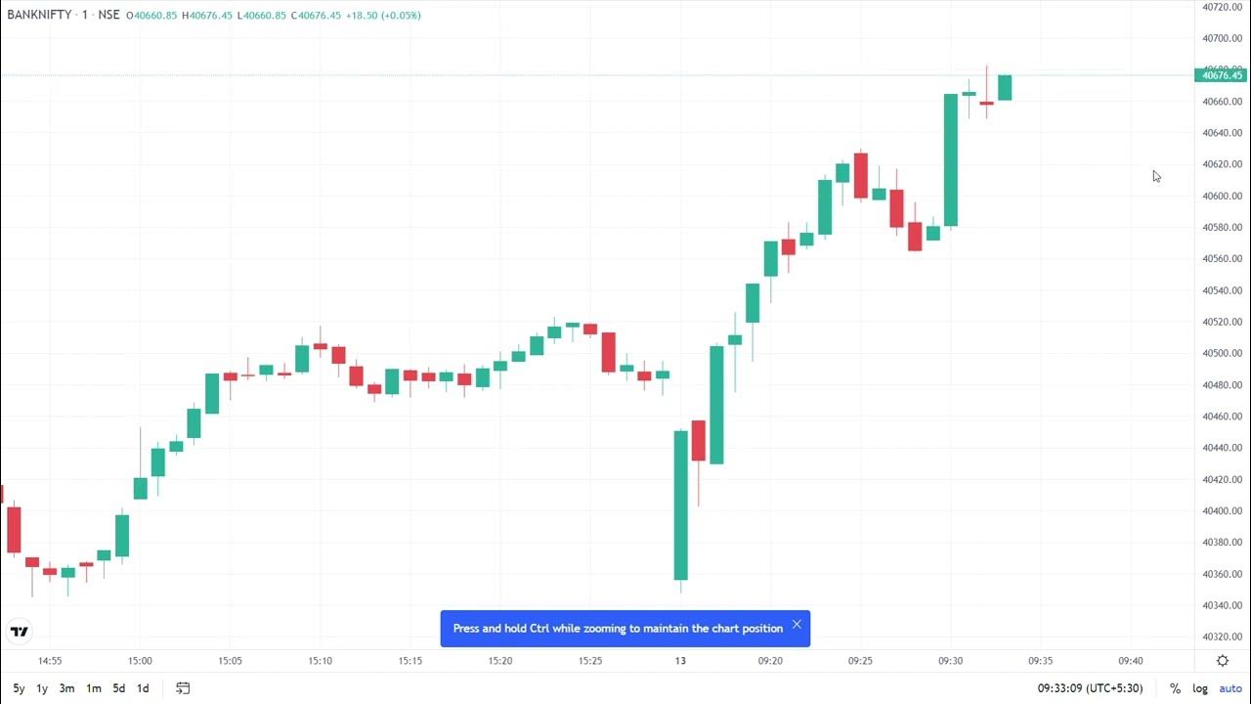This screenshot has width=1251, height=704.
Task: Click the BANKNIFTY symbol title
Action: click(x=39, y=15)
